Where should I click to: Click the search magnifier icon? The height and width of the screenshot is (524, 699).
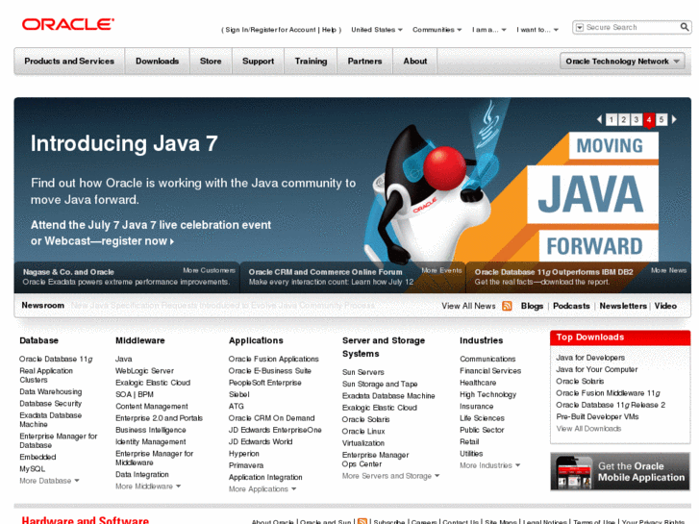(685, 27)
